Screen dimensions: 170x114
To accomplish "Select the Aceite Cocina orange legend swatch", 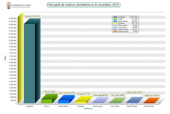I will (115, 31).
